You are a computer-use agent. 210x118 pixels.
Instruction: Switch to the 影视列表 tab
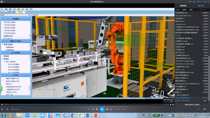(183, 5)
